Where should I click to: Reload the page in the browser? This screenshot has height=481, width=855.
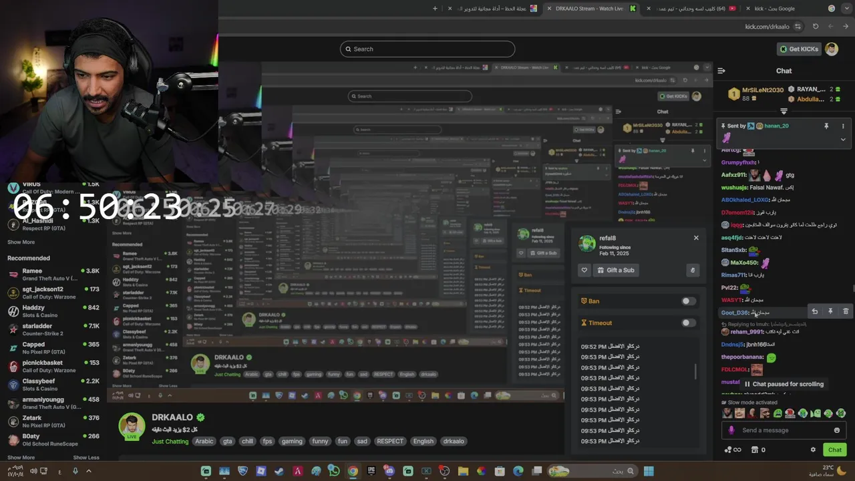pos(816,27)
